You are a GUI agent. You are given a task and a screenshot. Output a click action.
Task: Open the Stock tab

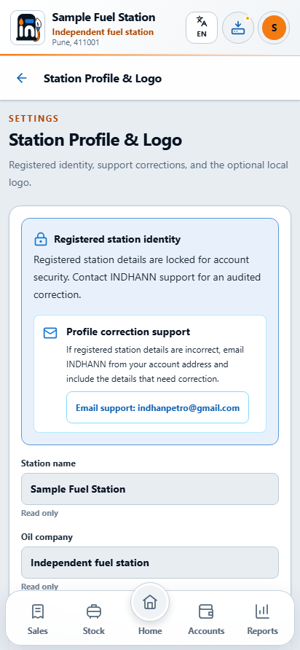(x=94, y=619)
